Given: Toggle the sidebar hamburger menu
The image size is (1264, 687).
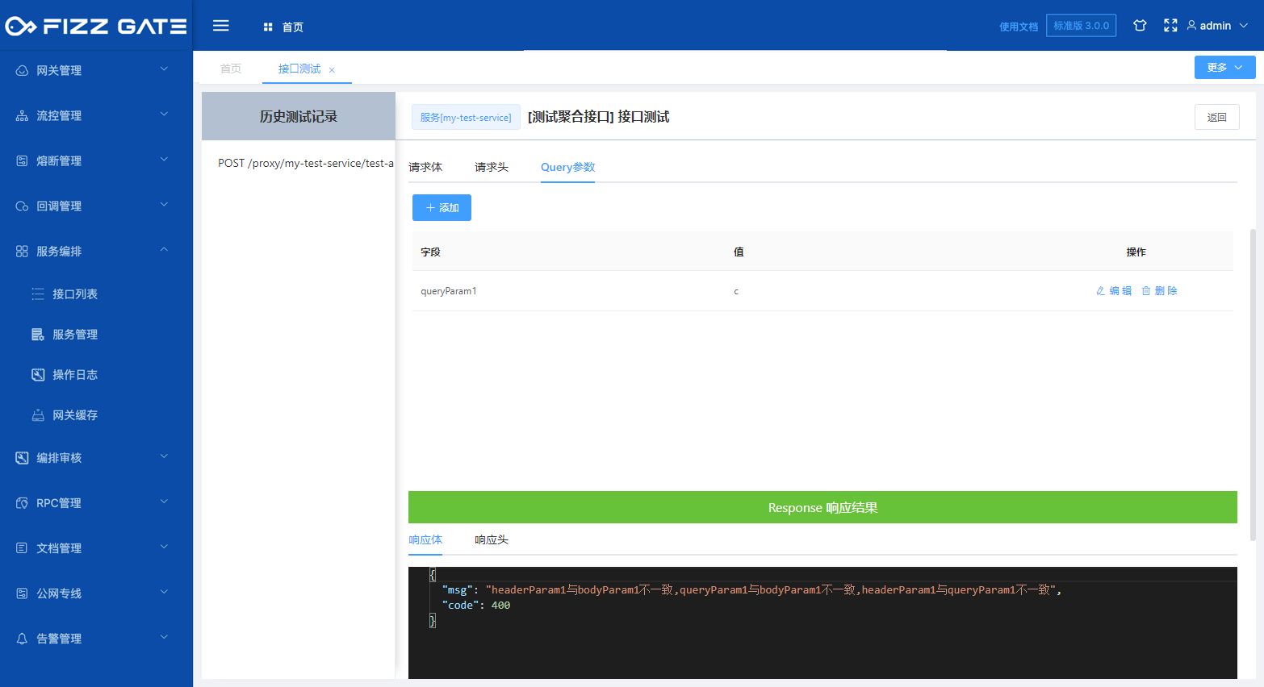Looking at the screenshot, I should (x=221, y=26).
